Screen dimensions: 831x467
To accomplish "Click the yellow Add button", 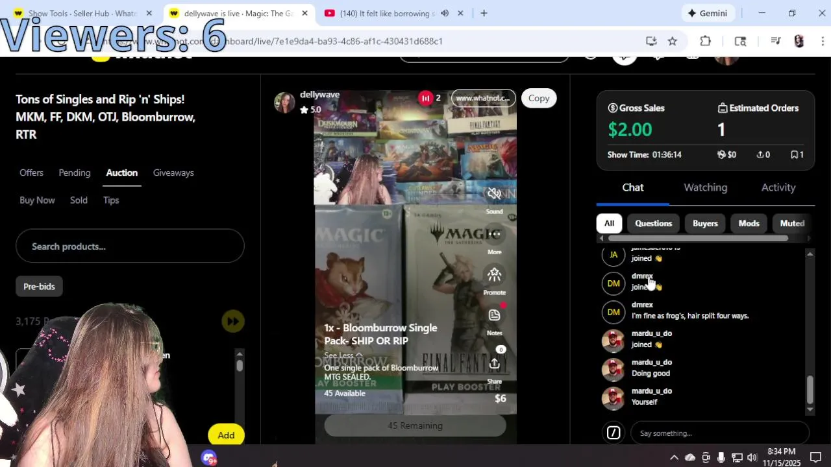I will (226, 435).
